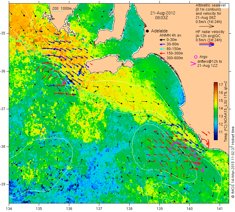
Task: Click the '139' longitude axis label
Action: [x=160, y=209]
